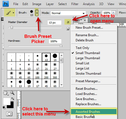Click Preset Manager option
The height and width of the screenshot is (119, 126).
(x=88, y=81)
